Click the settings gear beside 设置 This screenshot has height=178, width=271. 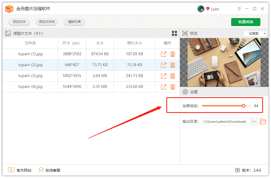pos(185,92)
